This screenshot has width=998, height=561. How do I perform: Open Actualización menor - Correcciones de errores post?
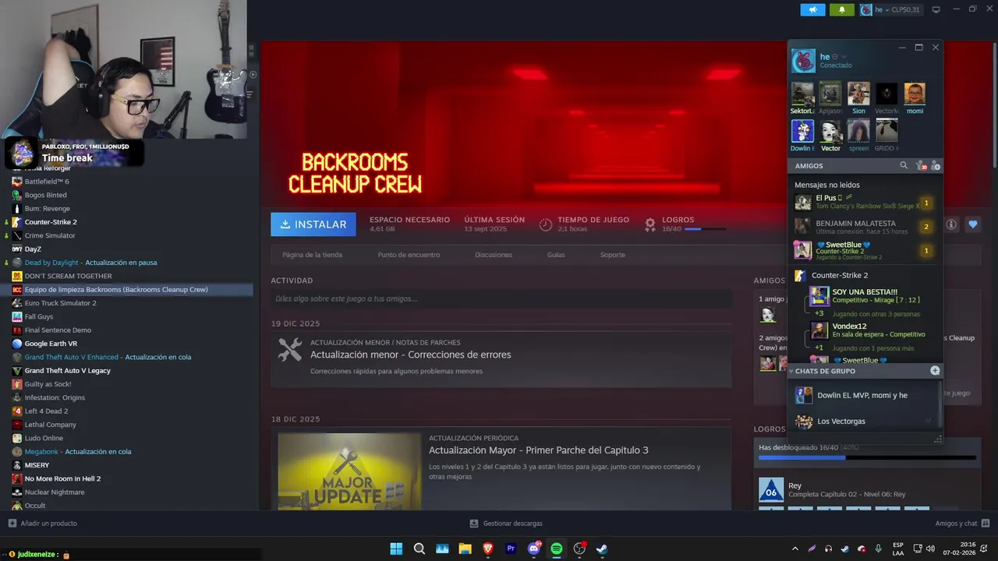411,355
